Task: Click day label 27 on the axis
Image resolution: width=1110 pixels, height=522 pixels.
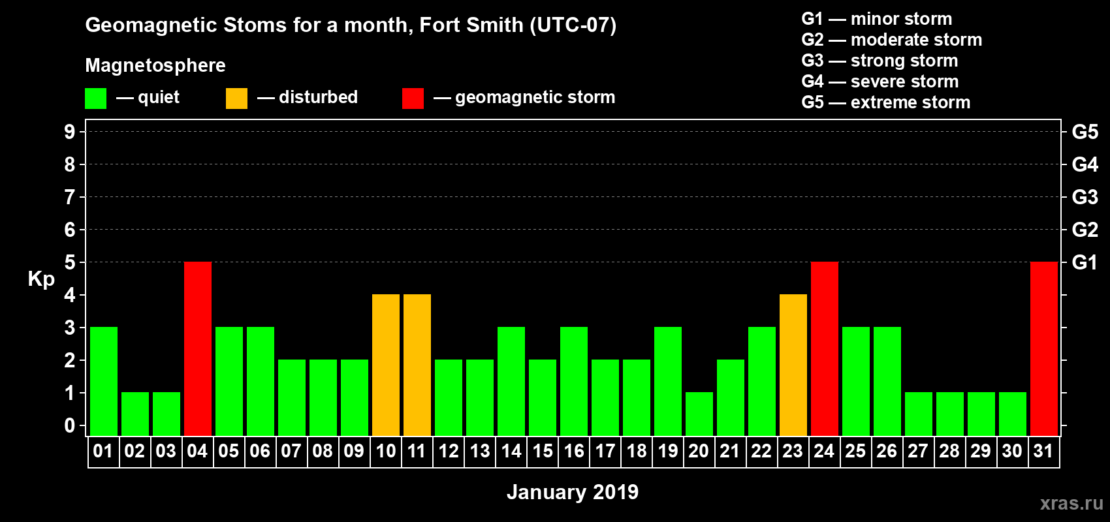Action: tap(918, 451)
